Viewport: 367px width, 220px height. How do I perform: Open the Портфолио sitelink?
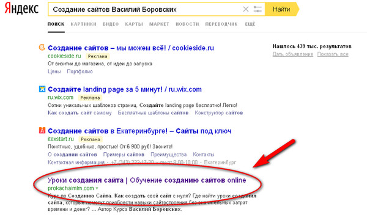(x=80, y=71)
